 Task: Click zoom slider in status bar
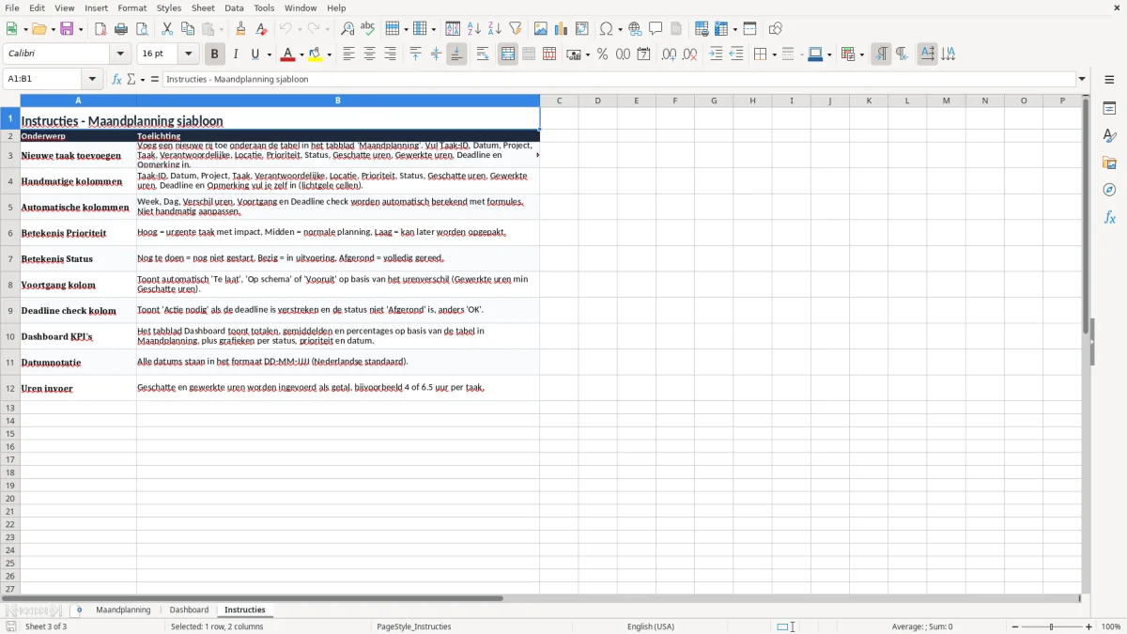click(x=1052, y=626)
